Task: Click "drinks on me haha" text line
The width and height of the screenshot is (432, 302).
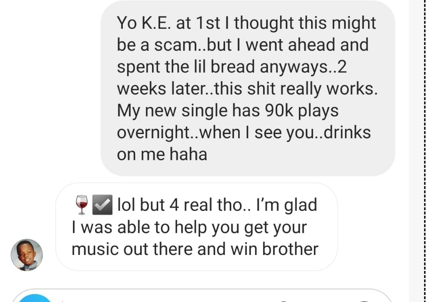Action: point(162,154)
